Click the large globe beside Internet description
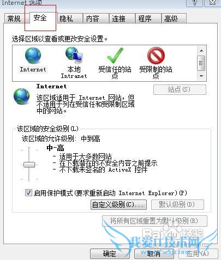Viewport: 221px width, 260px height. [21, 96]
